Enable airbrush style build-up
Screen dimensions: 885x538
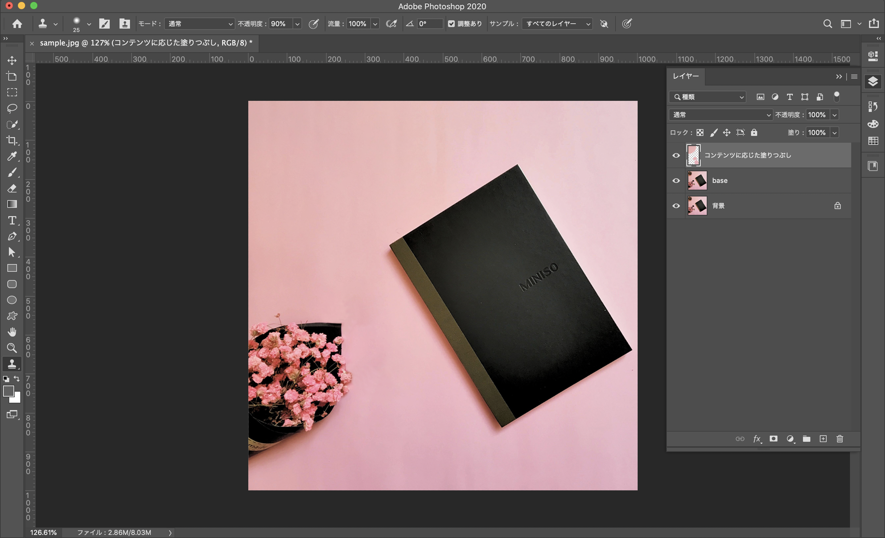(391, 24)
